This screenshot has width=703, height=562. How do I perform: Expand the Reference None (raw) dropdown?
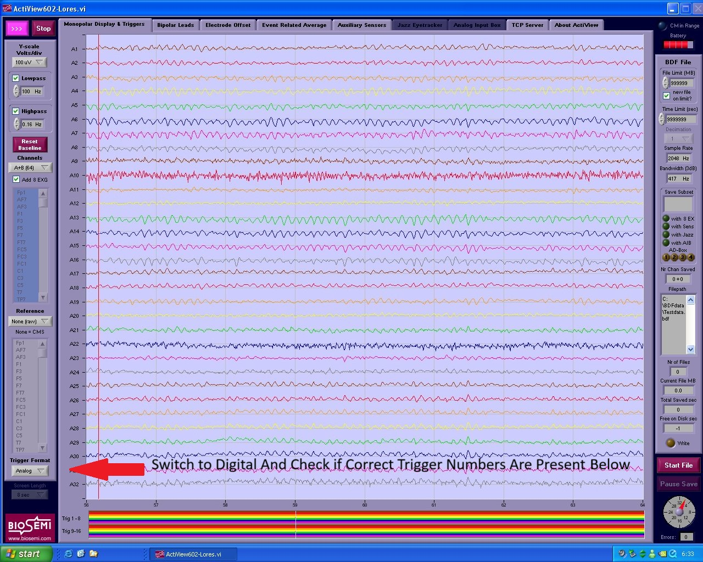[30, 321]
